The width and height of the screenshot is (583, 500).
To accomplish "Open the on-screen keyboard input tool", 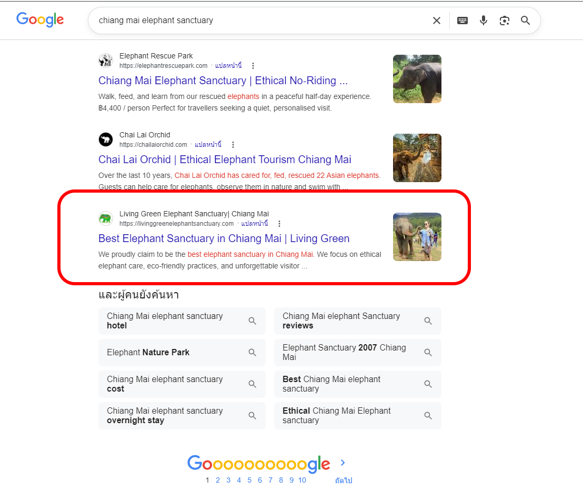I will (x=463, y=21).
